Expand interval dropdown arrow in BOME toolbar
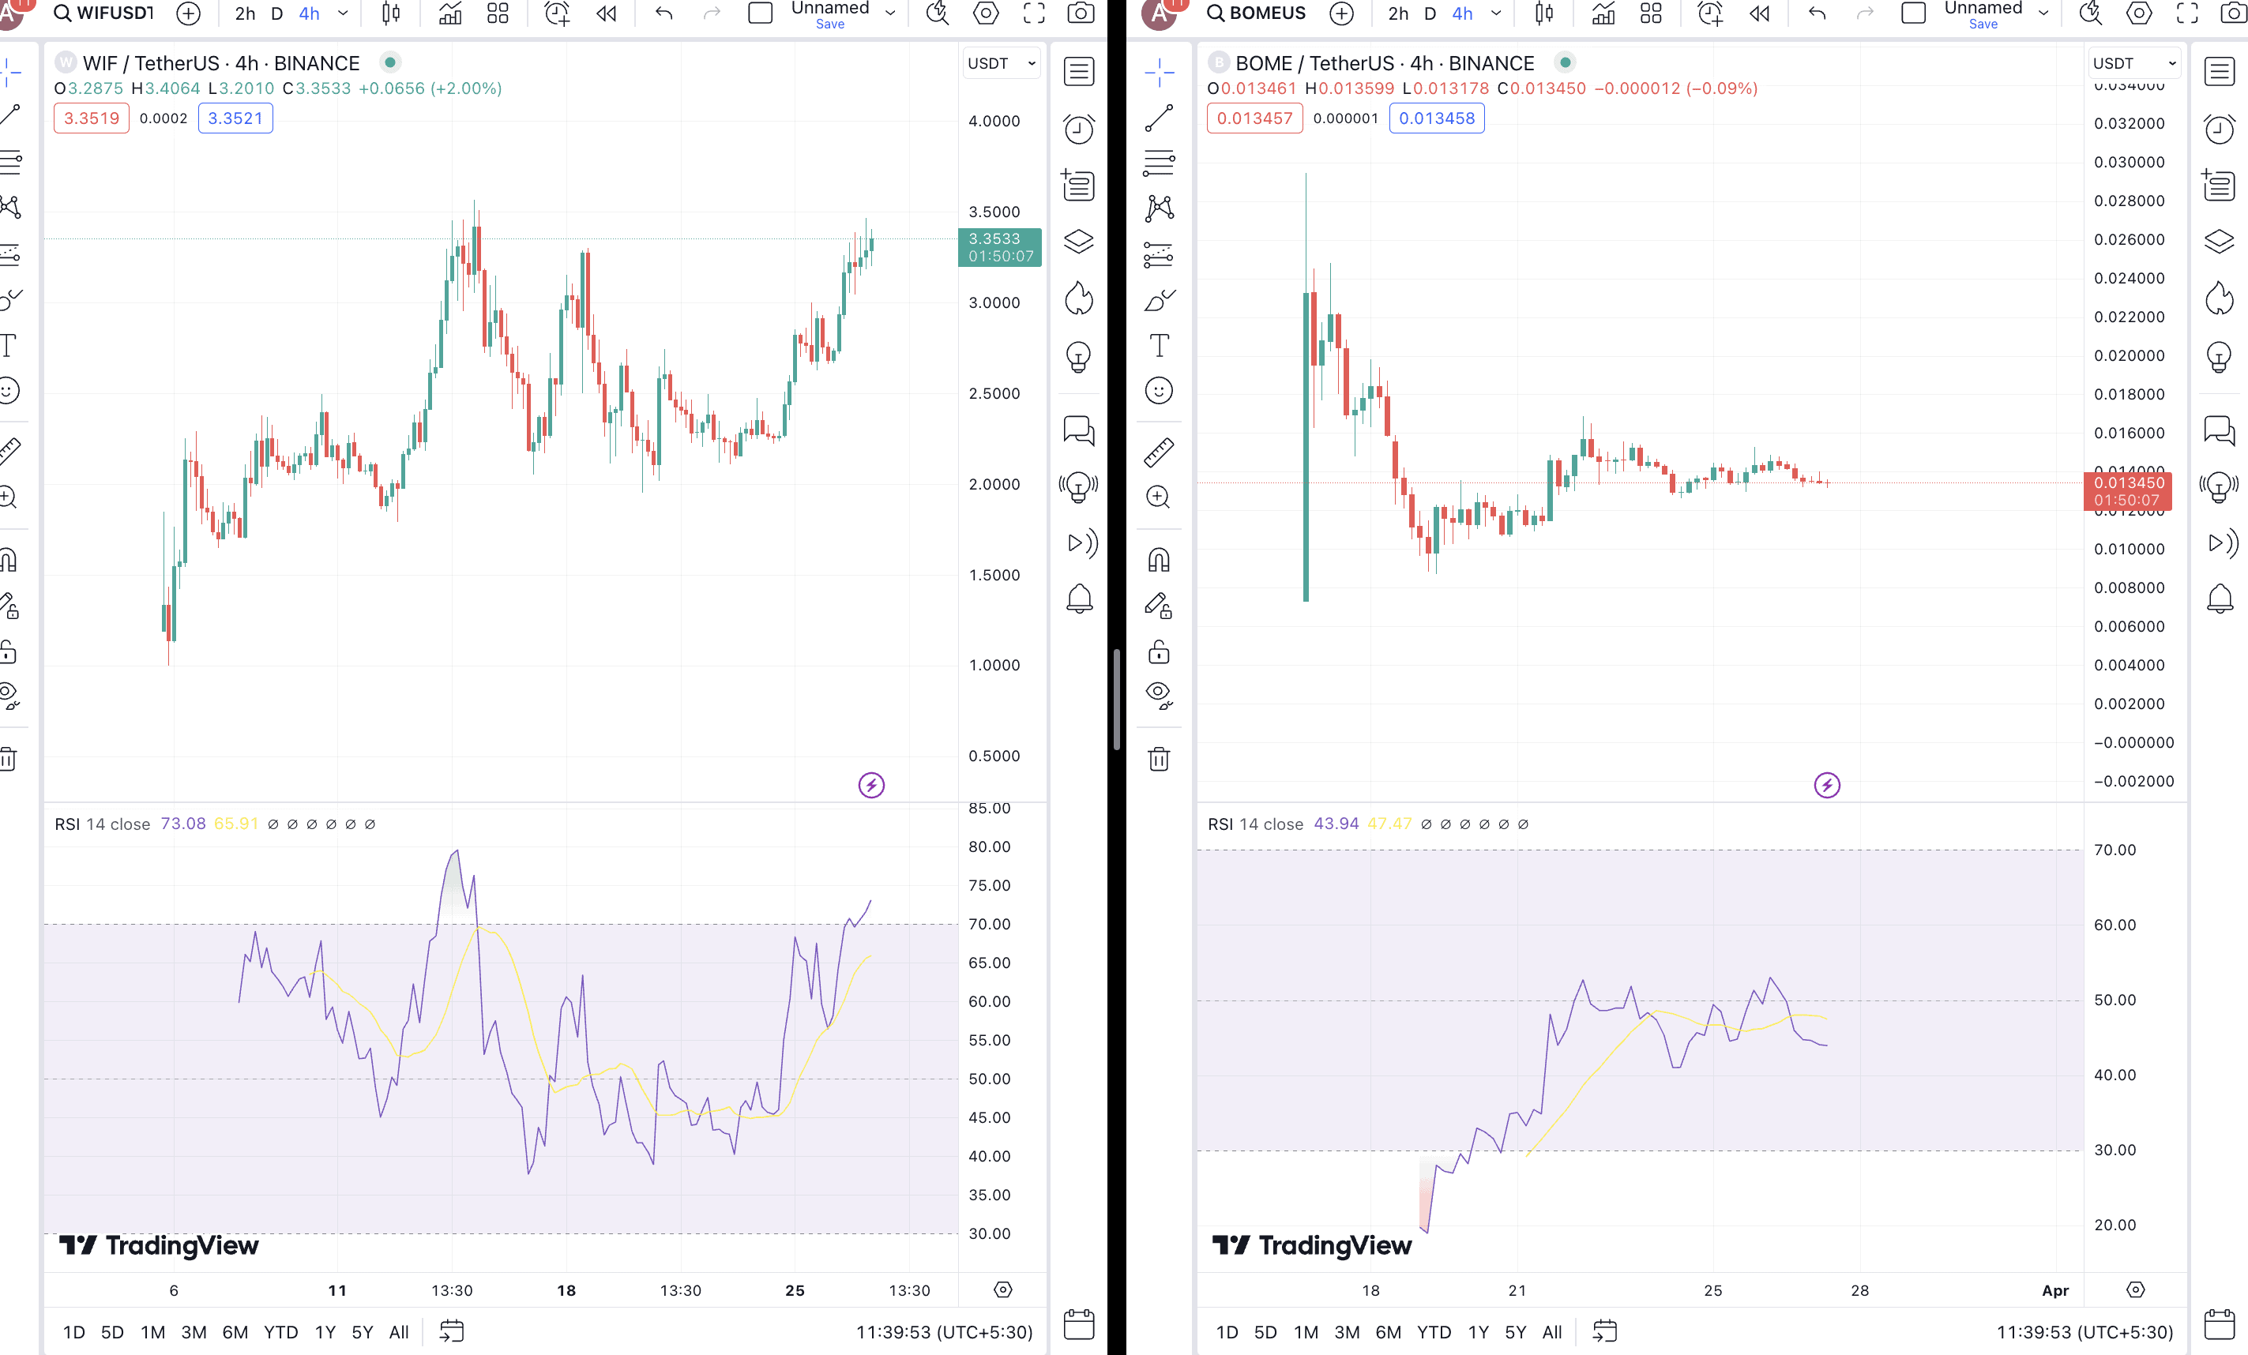 pyautogui.click(x=1496, y=13)
